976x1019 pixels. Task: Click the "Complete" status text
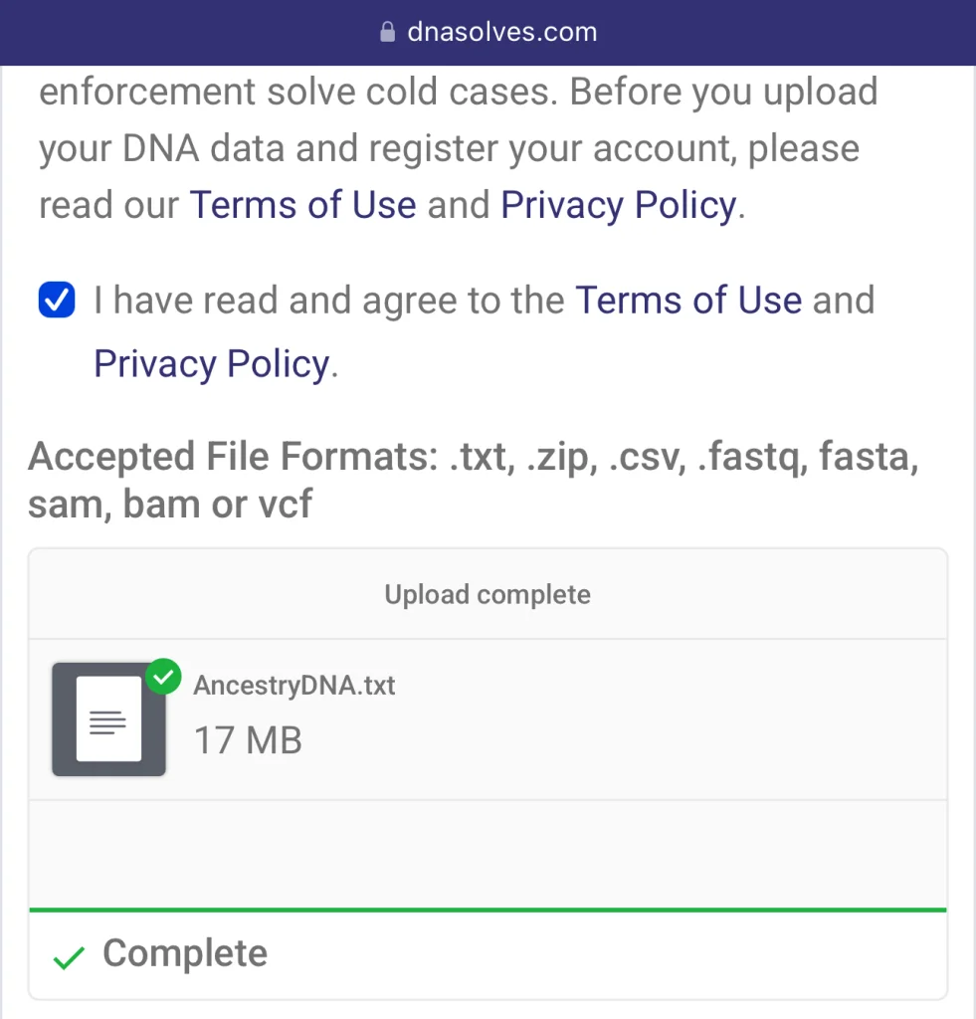pyautogui.click(x=185, y=953)
